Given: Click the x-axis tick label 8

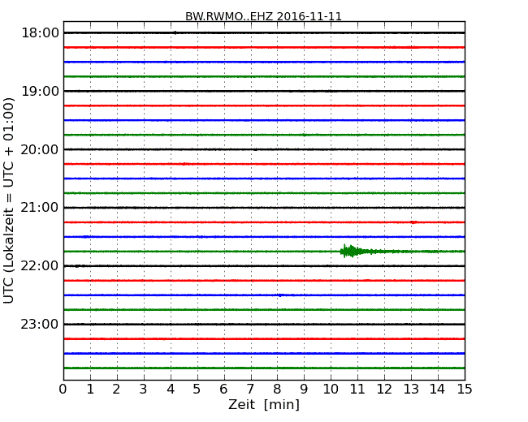Looking at the screenshot, I should pyautogui.click(x=277, y=390).
